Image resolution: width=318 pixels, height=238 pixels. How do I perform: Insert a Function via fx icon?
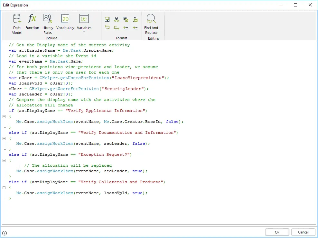tap(32, 22)
